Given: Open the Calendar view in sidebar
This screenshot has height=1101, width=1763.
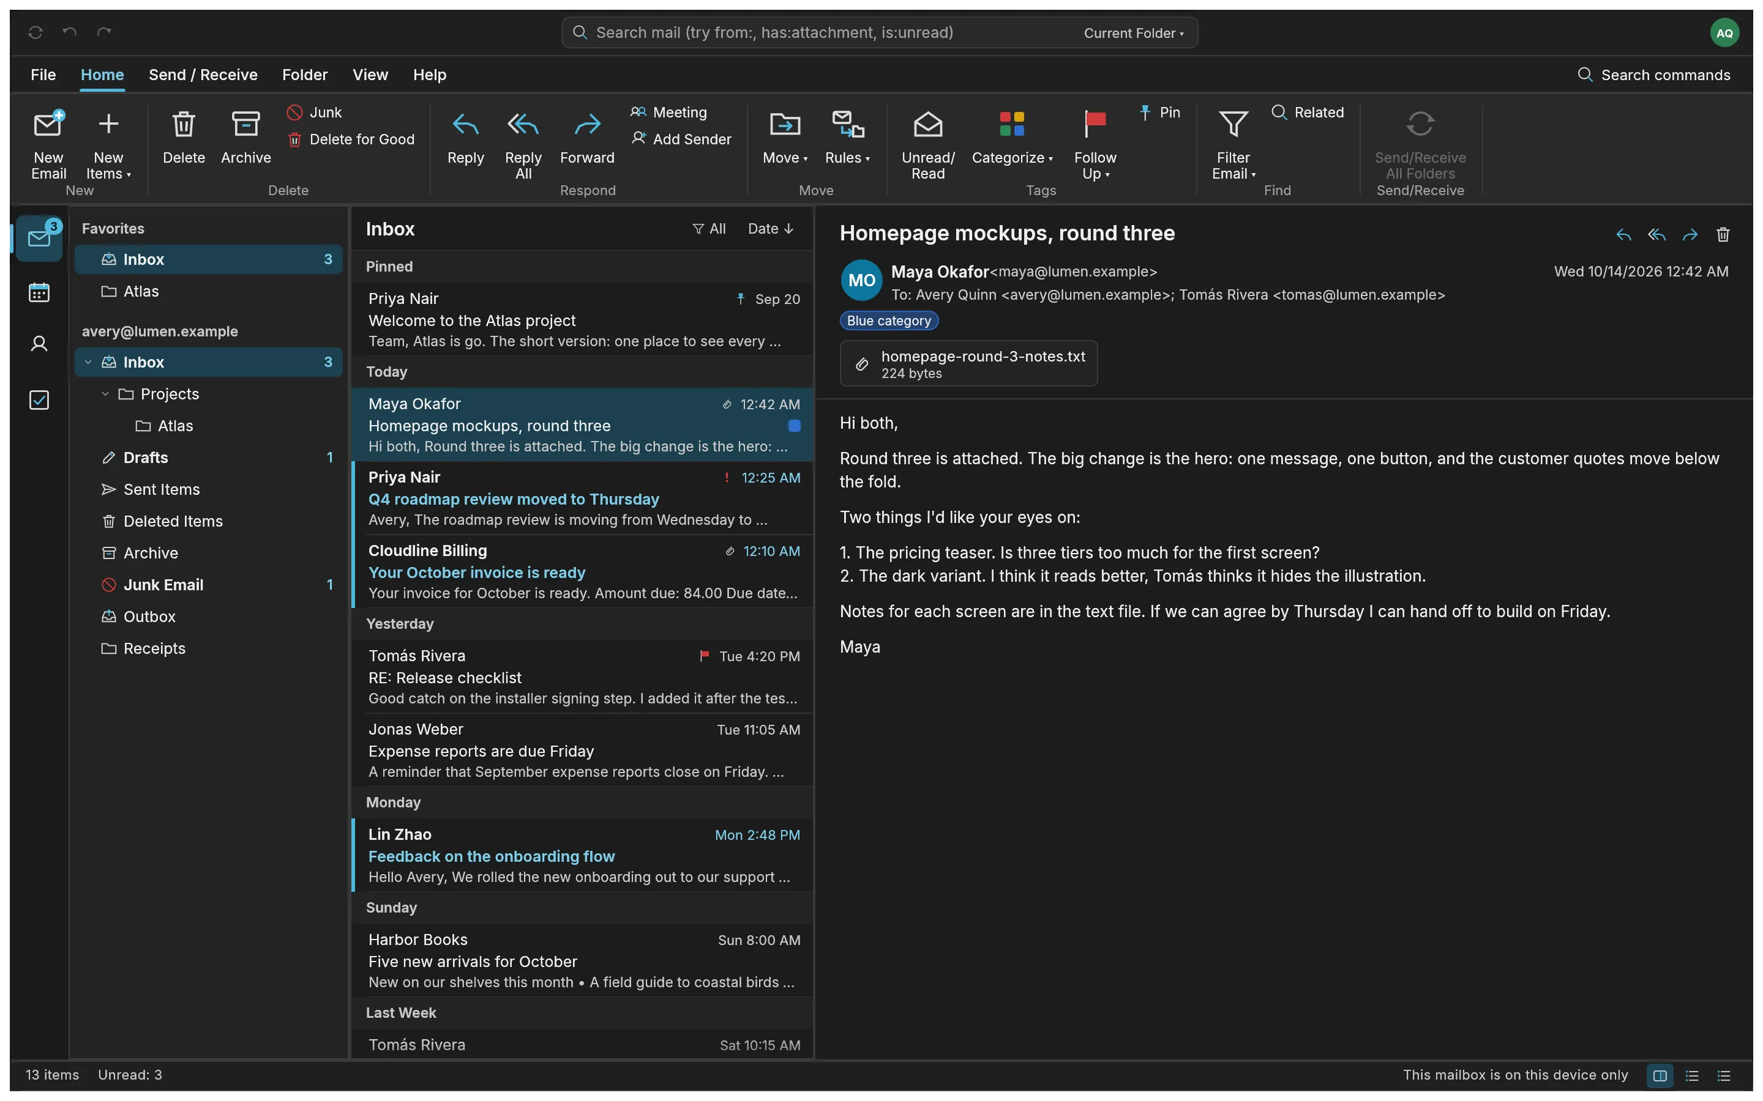Looking at the screenshot, I should (39, 293).
